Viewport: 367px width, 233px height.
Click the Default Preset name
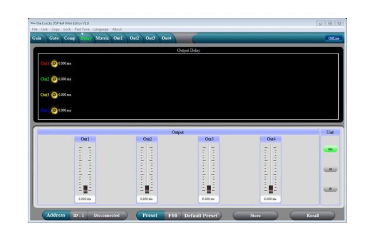coord(201,215)
